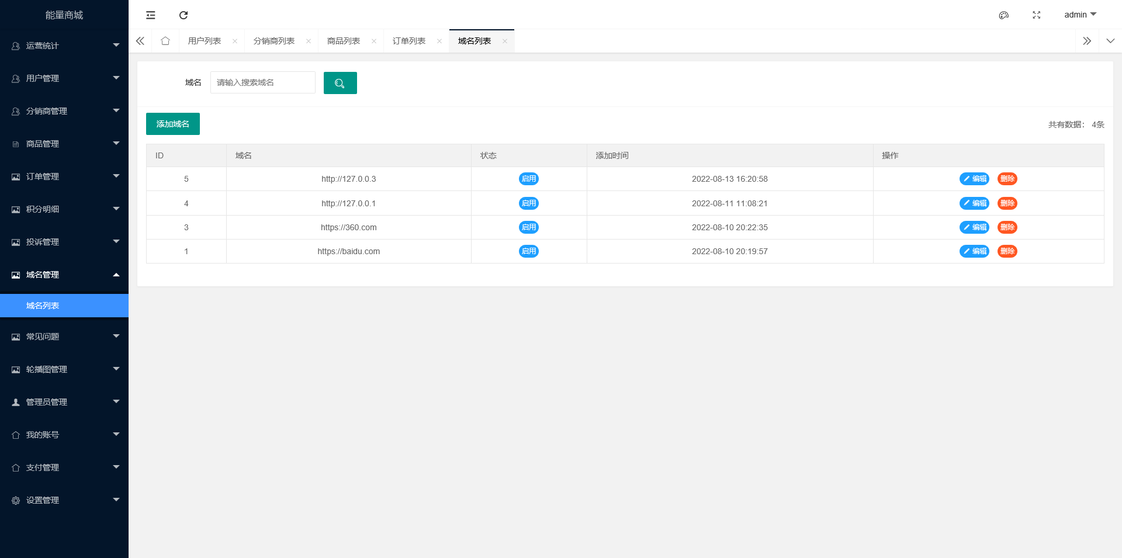The image size is (1122, 558).
Task: Switch to the 订单列表 tab
Action: [x=409, y=41]
